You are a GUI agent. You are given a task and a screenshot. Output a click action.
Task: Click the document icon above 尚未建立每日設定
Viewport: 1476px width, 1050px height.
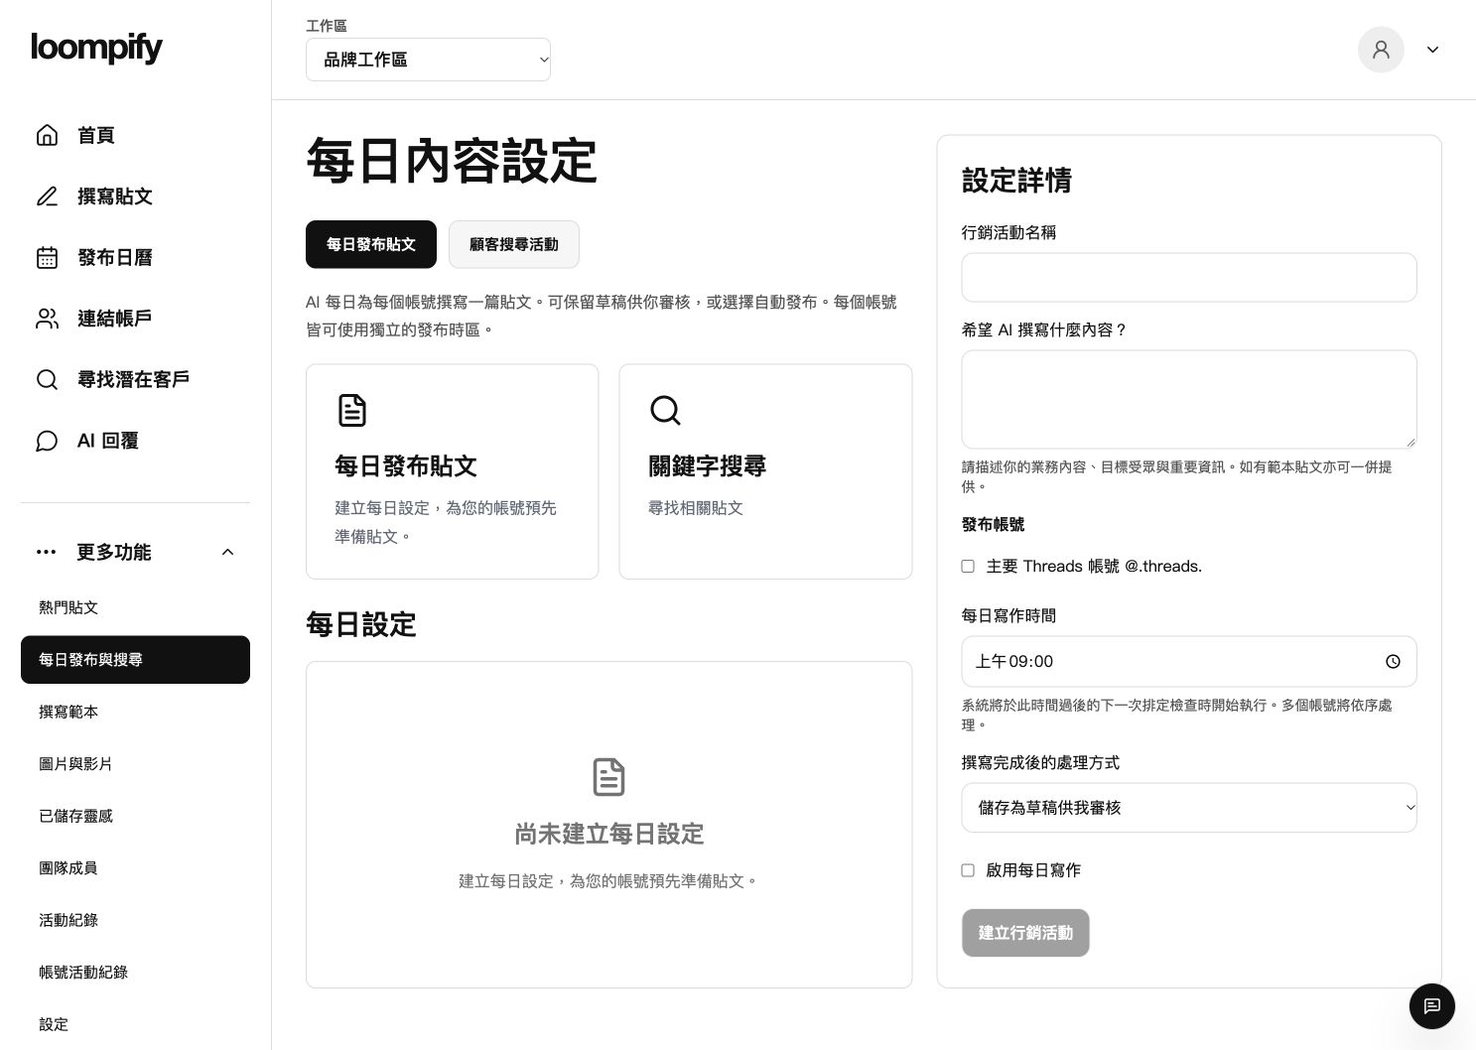coord(608,777)
